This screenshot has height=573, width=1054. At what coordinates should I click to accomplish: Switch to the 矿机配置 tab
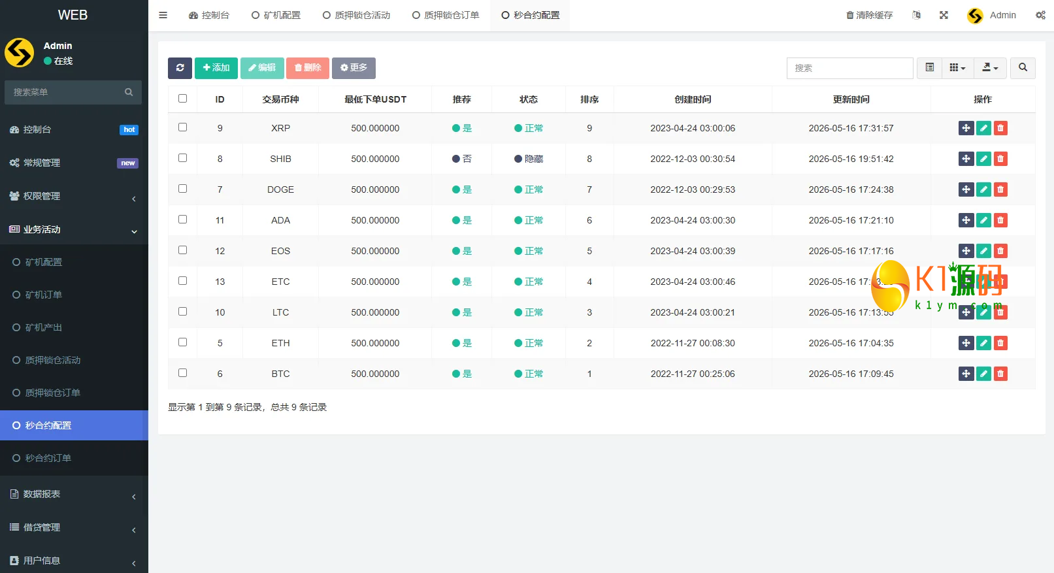point(276,15)
